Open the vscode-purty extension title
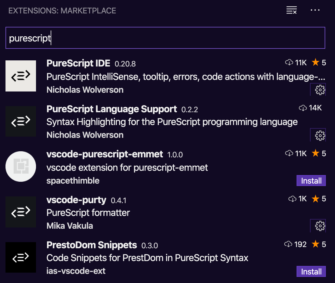The width and height of the screenshot is (335, 283). coord(76,200)
